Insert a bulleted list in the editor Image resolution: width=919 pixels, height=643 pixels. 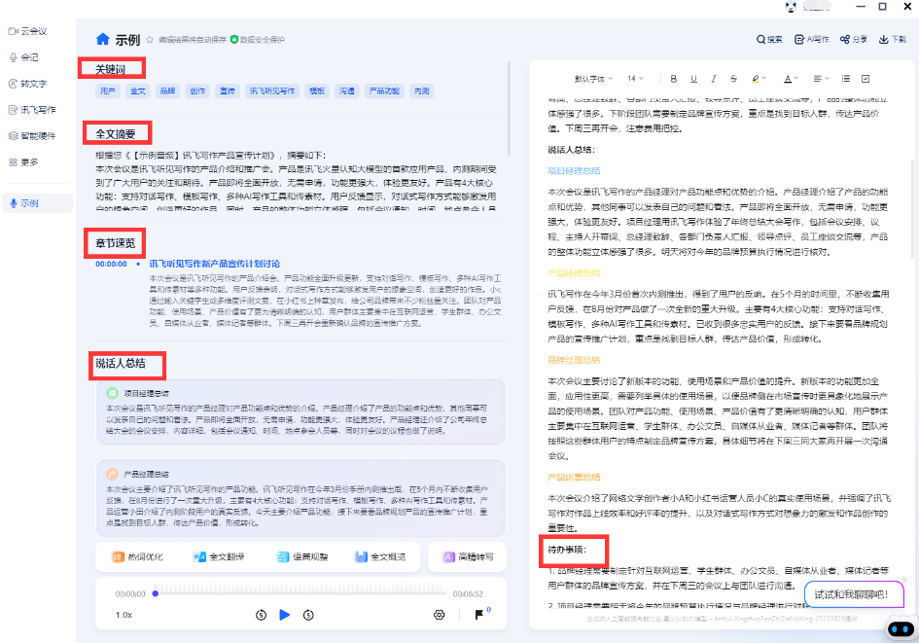846,79
